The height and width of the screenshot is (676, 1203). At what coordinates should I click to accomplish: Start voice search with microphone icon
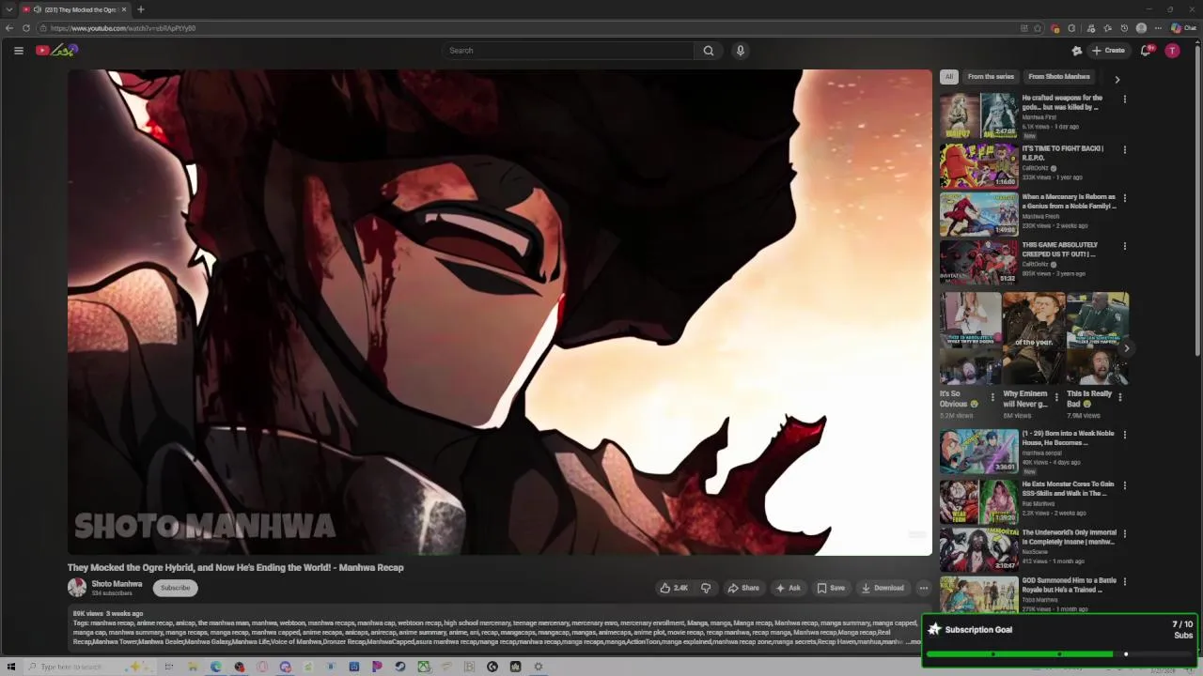pos(741,51)
